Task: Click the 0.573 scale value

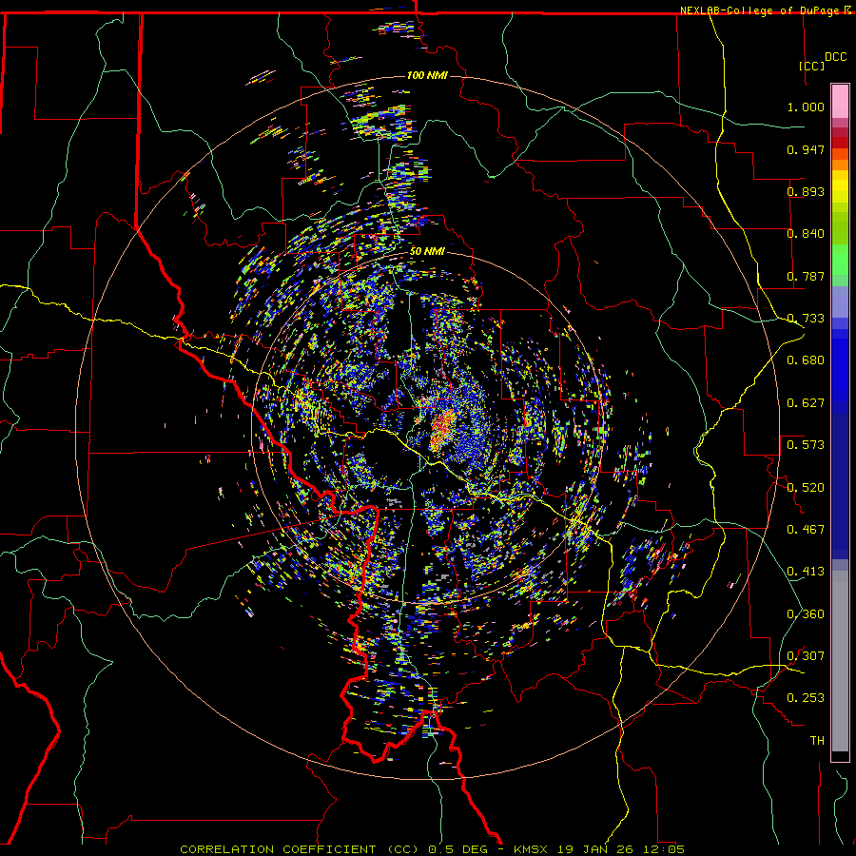Action: 806,445
